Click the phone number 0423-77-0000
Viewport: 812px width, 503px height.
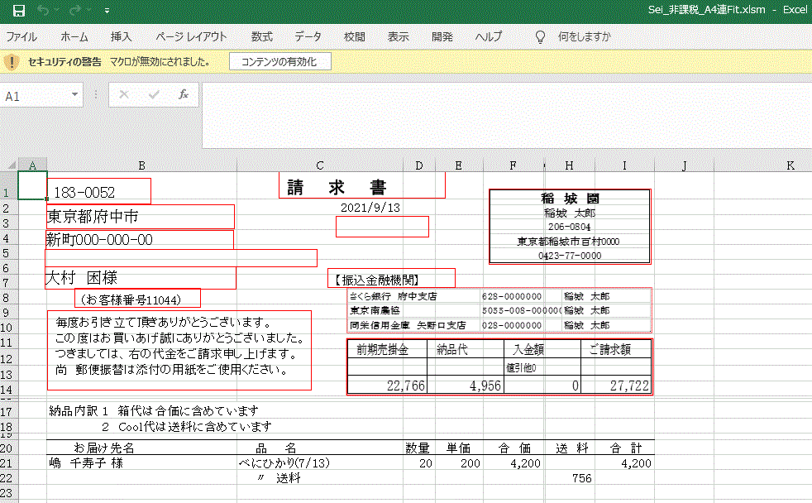click(570, 256)
